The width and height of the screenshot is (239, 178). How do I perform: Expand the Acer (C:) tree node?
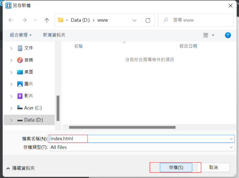point(11,108)
